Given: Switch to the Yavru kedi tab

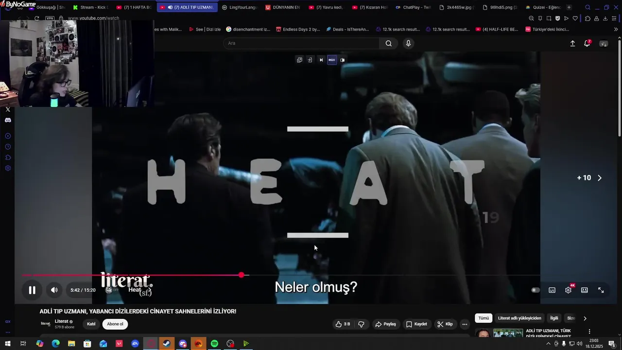Looking at the screenshot, I should tap(326, 7).
